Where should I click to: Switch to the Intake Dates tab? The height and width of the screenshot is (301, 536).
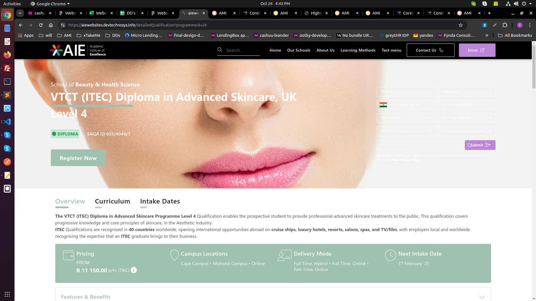160,201
